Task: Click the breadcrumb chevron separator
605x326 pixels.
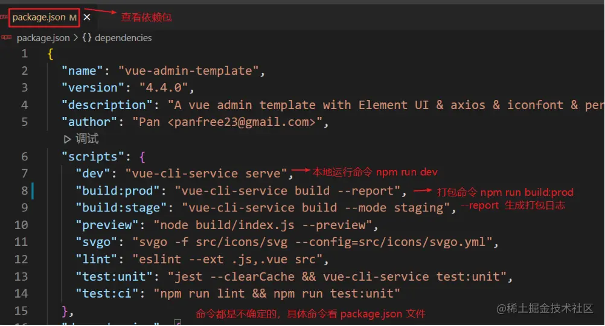Action: [75, 38]
